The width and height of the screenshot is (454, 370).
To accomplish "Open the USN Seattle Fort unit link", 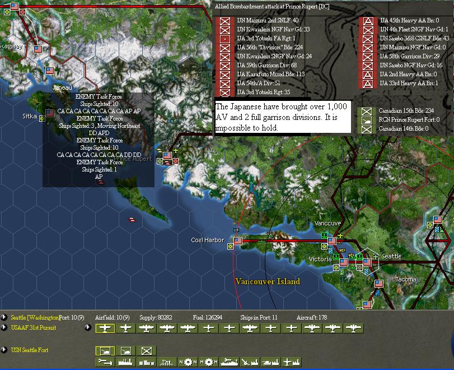I will (30, 350).
